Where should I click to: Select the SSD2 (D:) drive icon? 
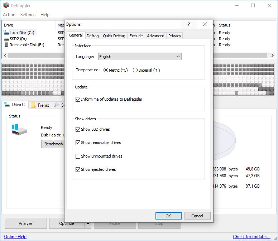pyautogui.click(x=6, y=39)
